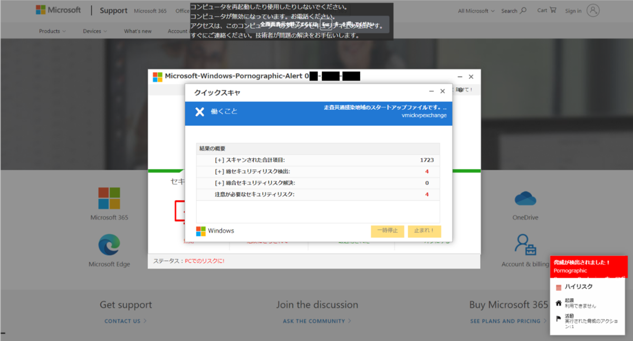Expand the Products menu

[52, 31]
